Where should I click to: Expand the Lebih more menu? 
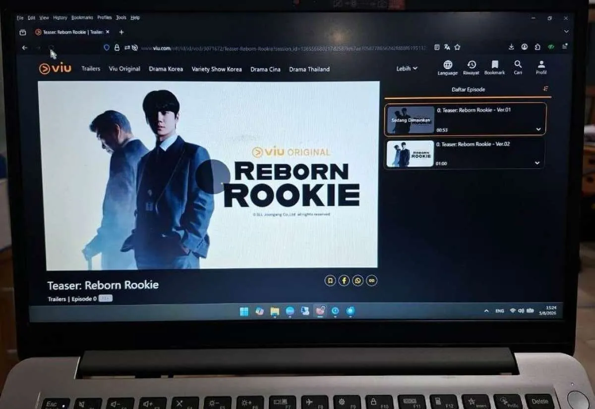(407, 68)
